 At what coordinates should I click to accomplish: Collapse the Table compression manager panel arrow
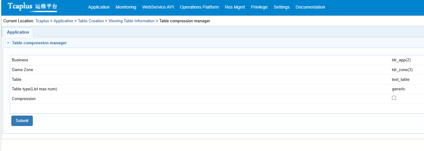click(8, 43)
